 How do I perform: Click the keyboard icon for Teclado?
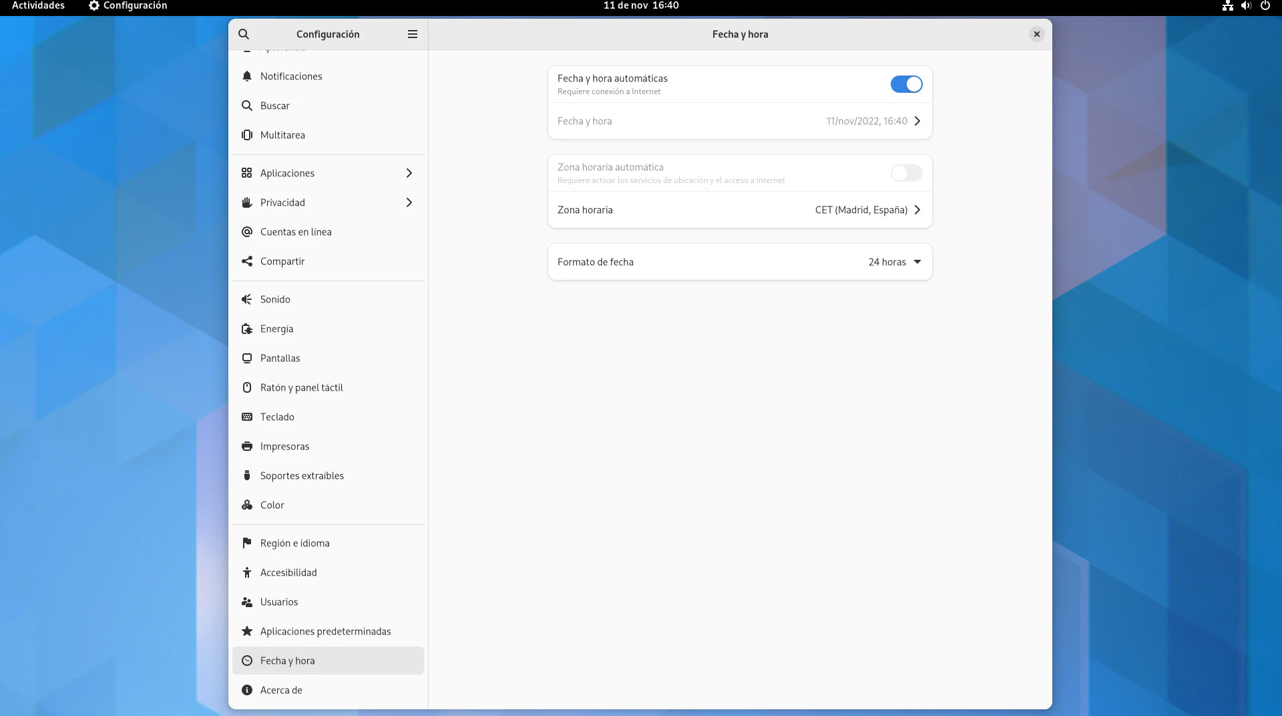point(247,417)
